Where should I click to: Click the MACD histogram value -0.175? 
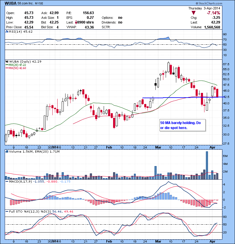click(65, 181)
